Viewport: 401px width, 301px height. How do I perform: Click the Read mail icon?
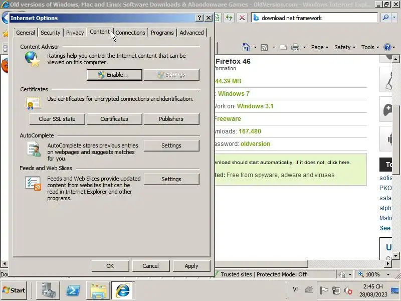[x=283, y=47]
